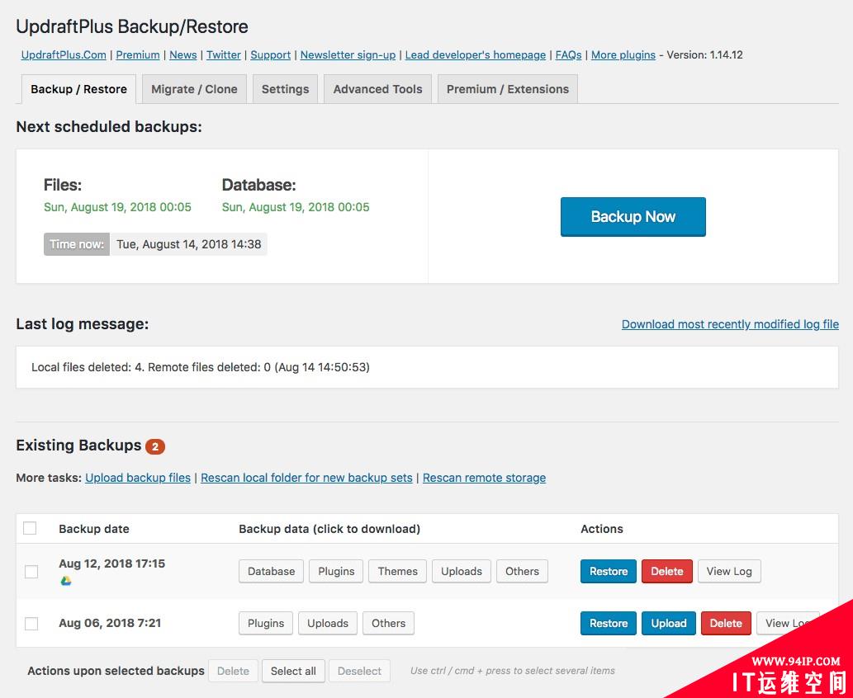Screen dimensions: 853x698
Task: Open the Support link
Action: tap(270, 55)
